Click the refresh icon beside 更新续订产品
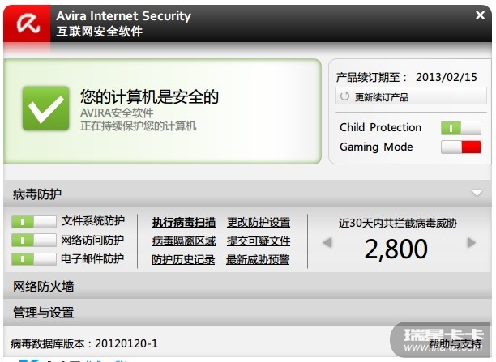Image resolution: width=496 pixels, height=362 pixels. point(345,97)
